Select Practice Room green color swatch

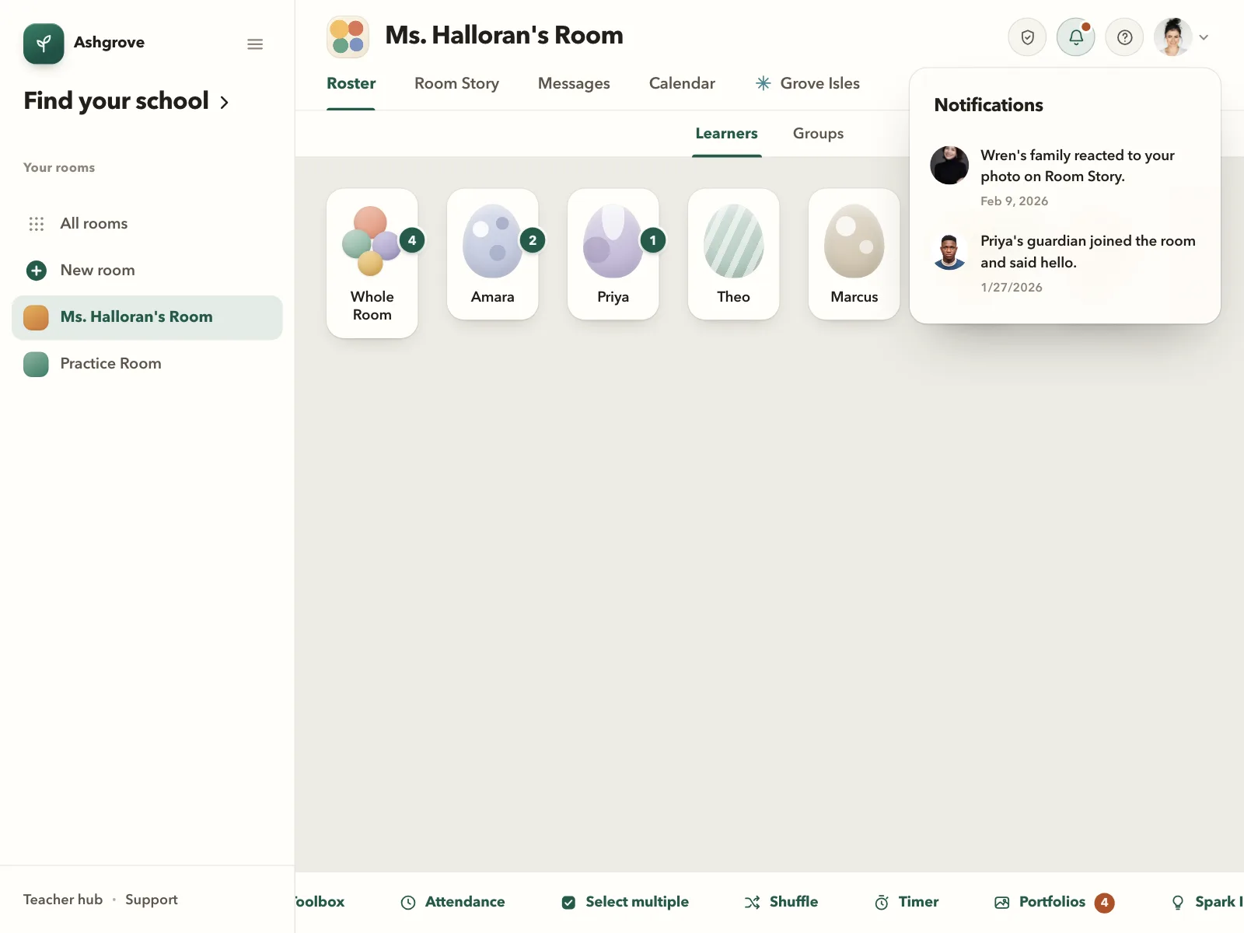(x=36, y=364)
